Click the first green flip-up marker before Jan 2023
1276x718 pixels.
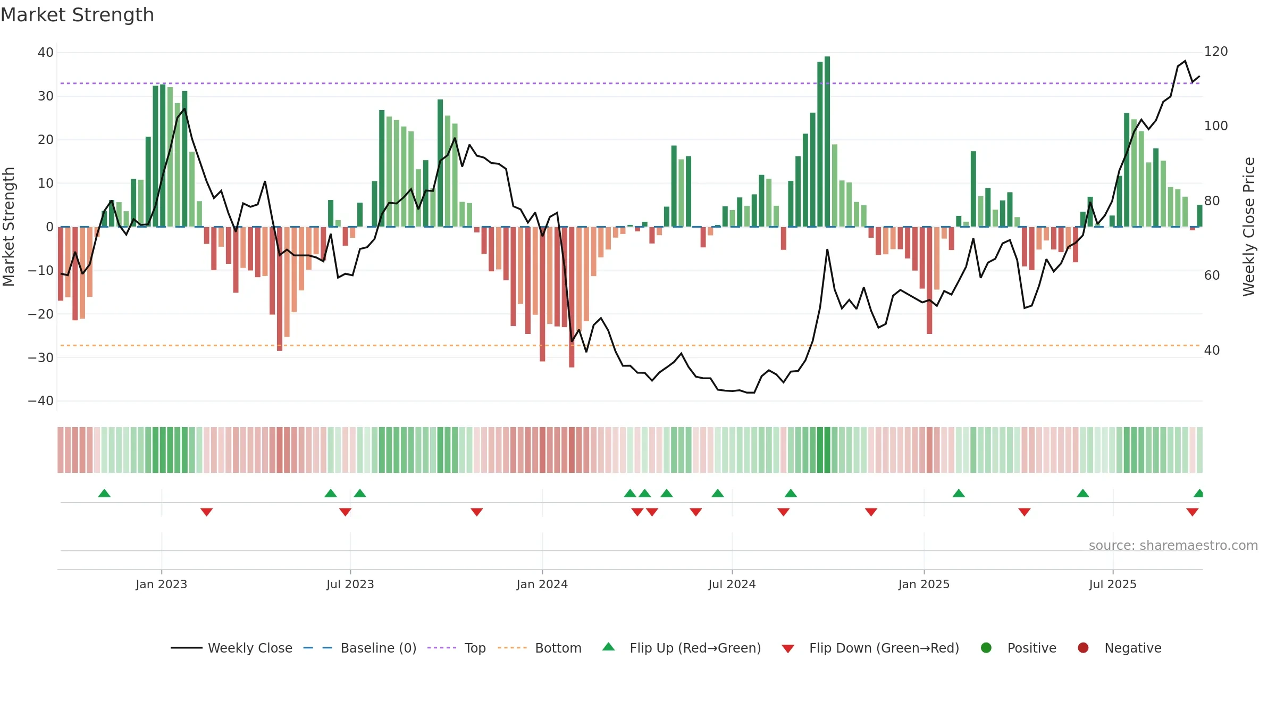click(104, 493)
